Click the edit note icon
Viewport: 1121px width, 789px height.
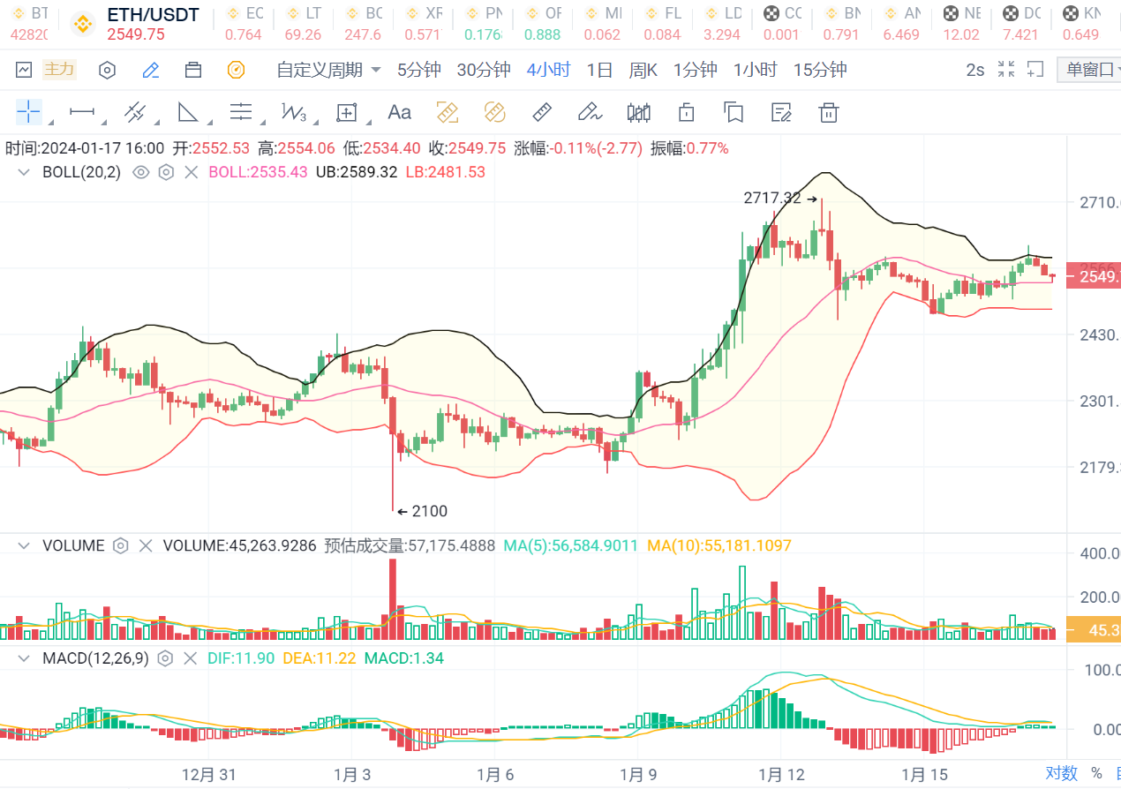tap(780, 111)
